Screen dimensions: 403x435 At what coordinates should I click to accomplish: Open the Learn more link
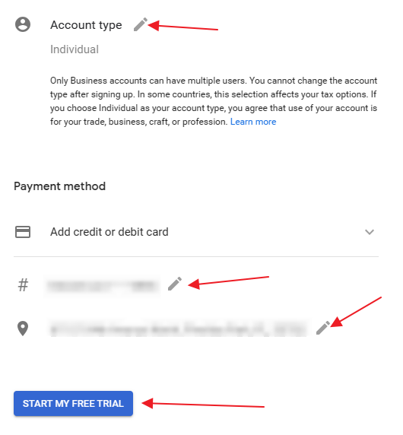tap(253, 122)
